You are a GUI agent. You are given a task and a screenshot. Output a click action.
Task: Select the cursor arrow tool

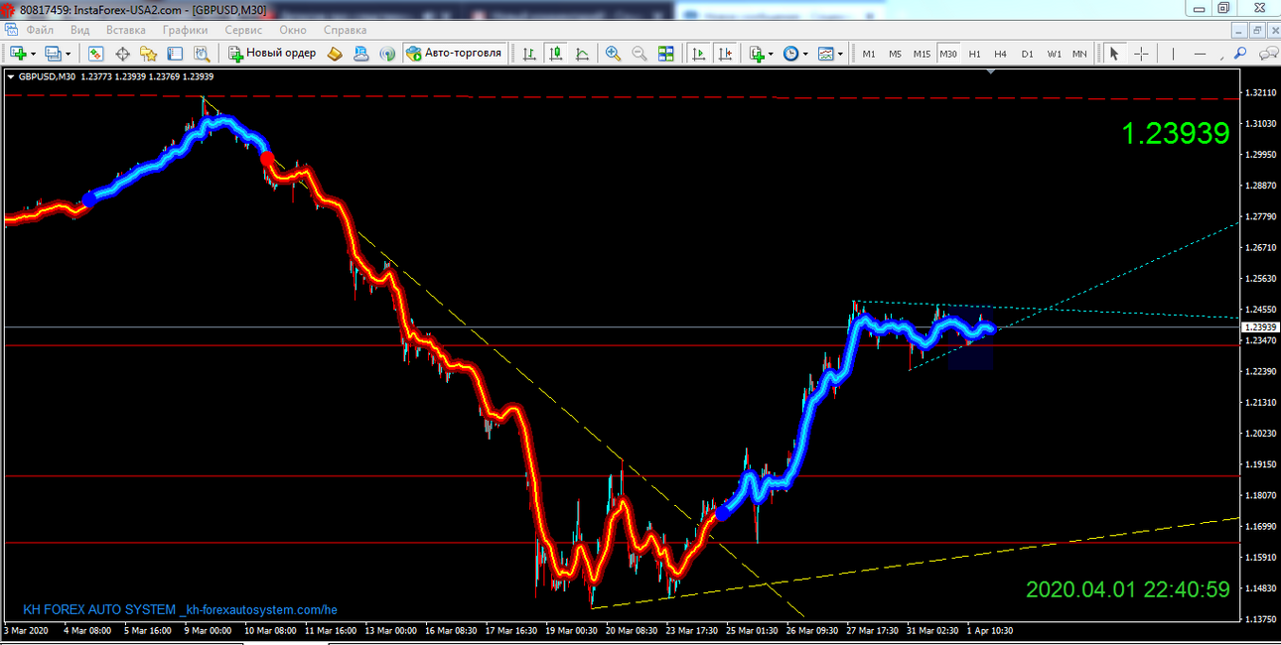[x=1114, y=54]
